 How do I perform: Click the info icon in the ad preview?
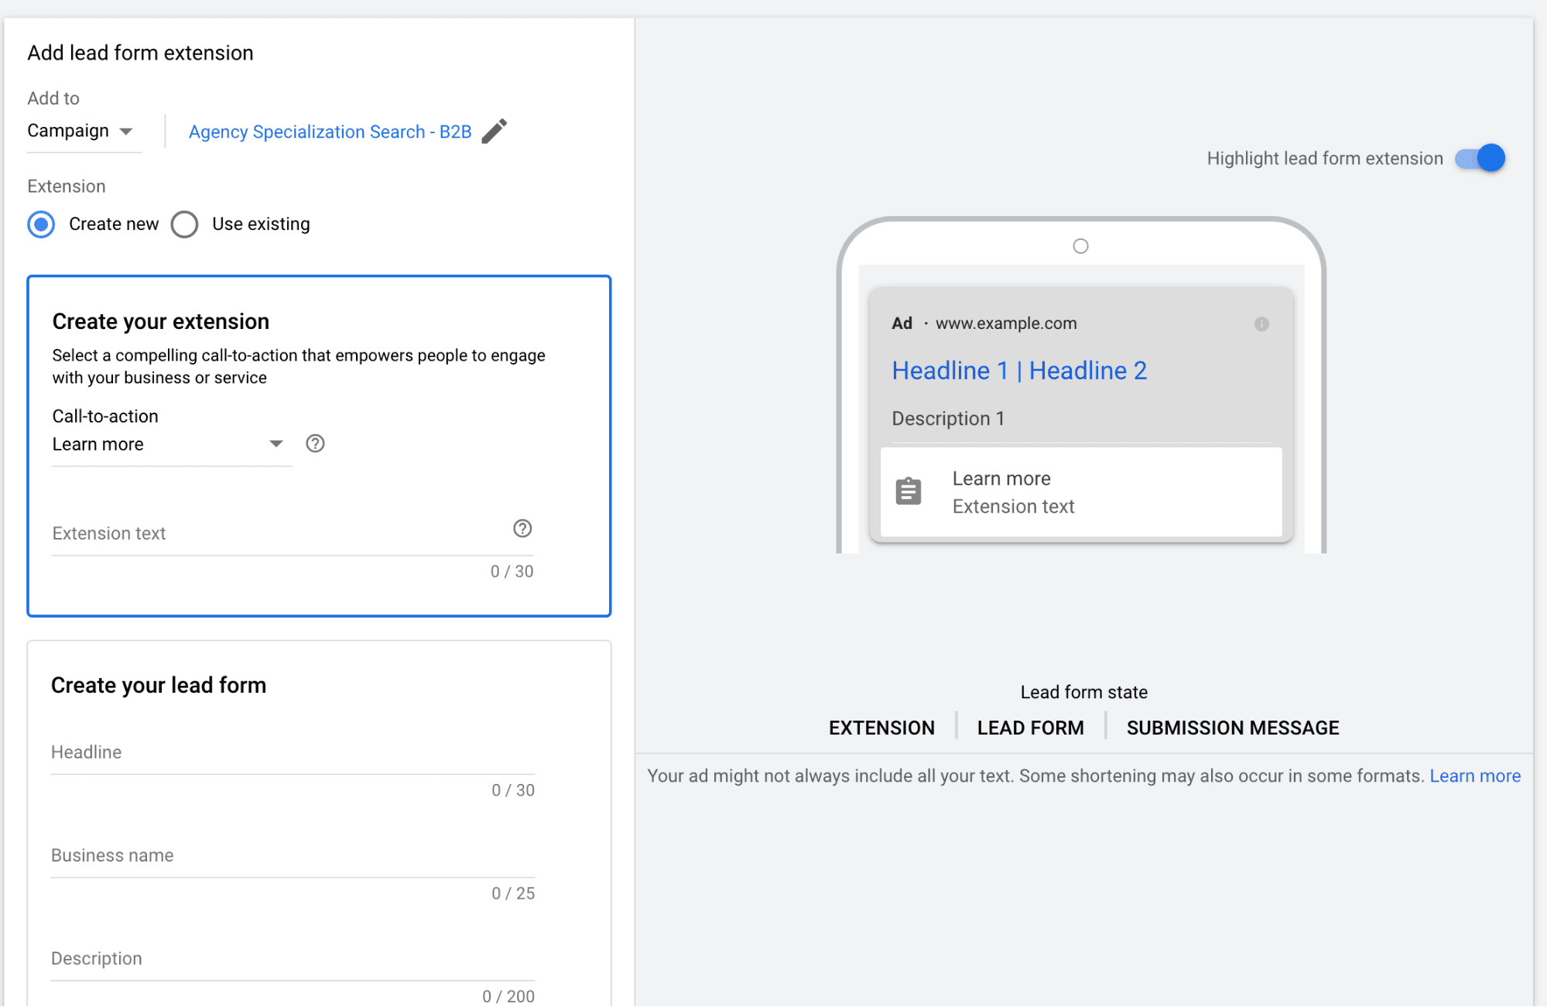(x=1261, y=324)
